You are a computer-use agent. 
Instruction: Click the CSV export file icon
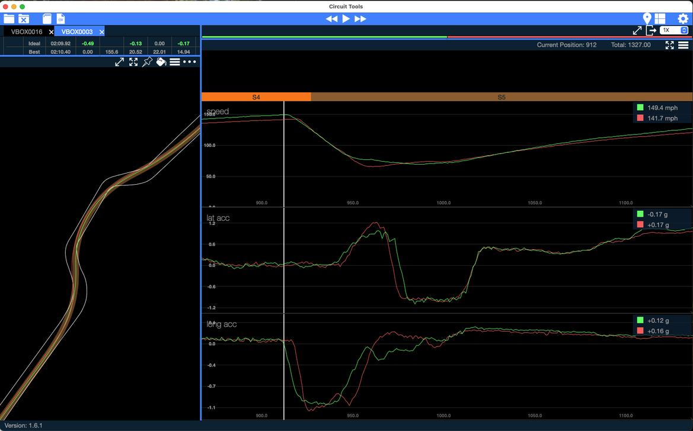(x=60, y=19)
